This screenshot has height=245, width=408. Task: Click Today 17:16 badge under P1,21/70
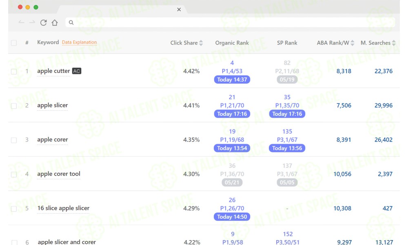(x=232, y=114)
